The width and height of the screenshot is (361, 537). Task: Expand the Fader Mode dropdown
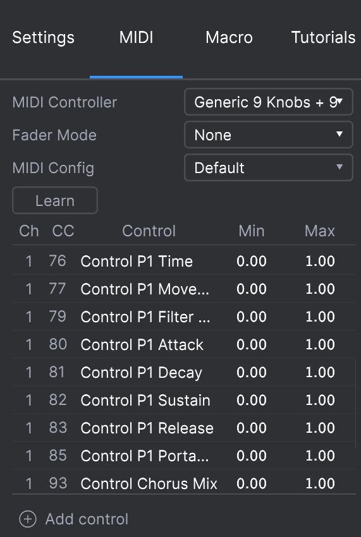[x=269, y=135]
